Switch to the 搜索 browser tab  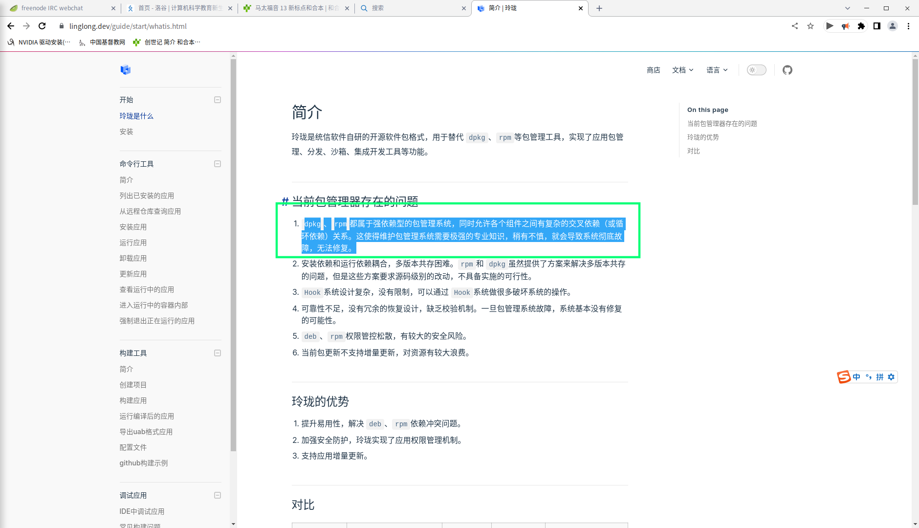[411, 8]
